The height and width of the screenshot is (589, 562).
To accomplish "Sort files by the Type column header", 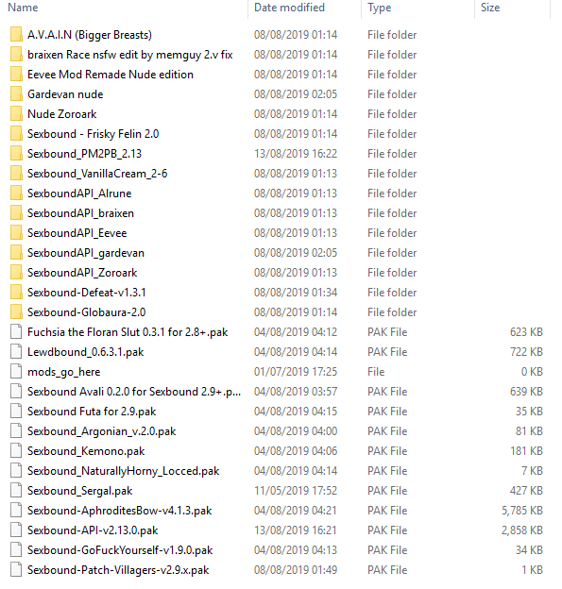I will (380, 8).
